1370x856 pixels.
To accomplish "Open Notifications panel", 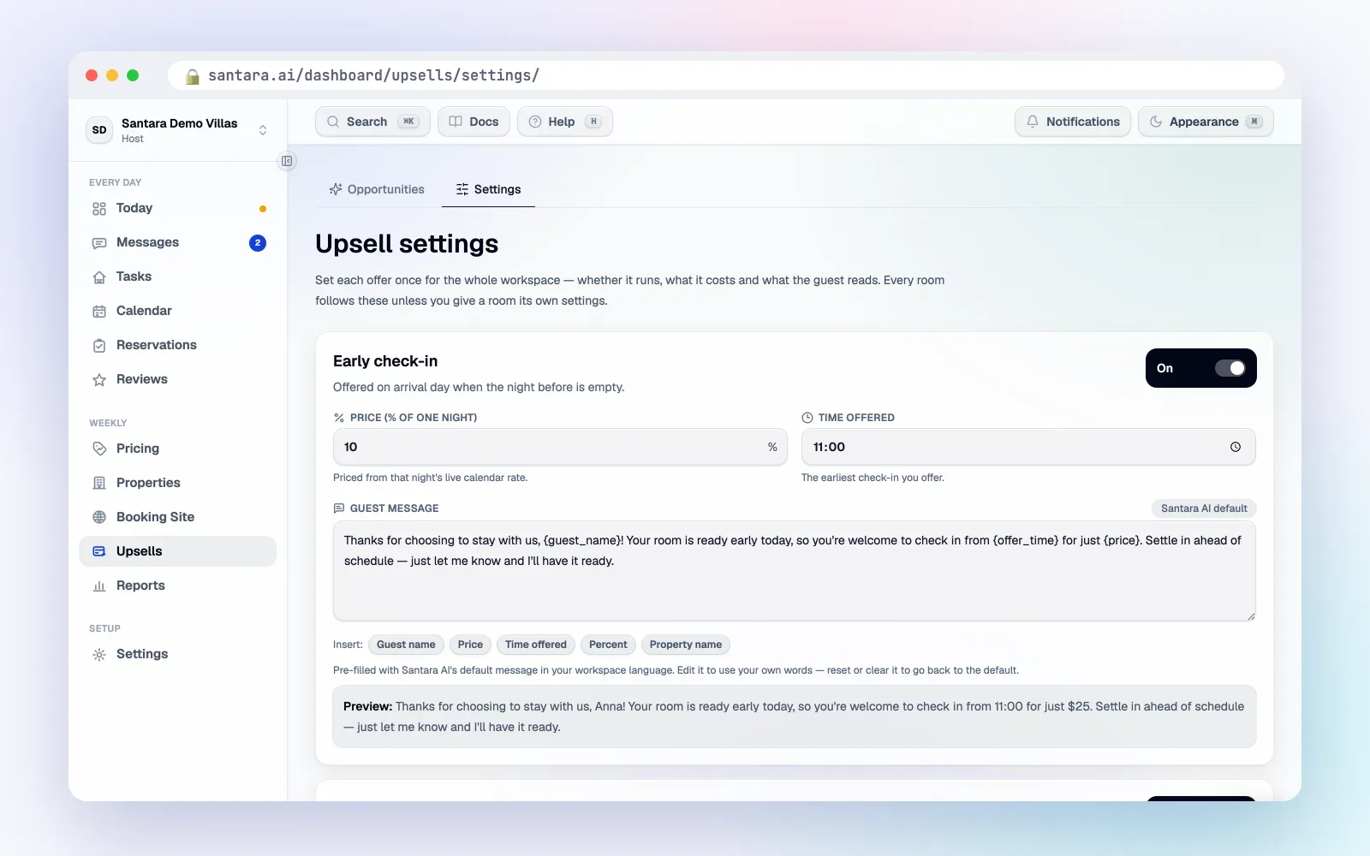I will click(1073, 122).
